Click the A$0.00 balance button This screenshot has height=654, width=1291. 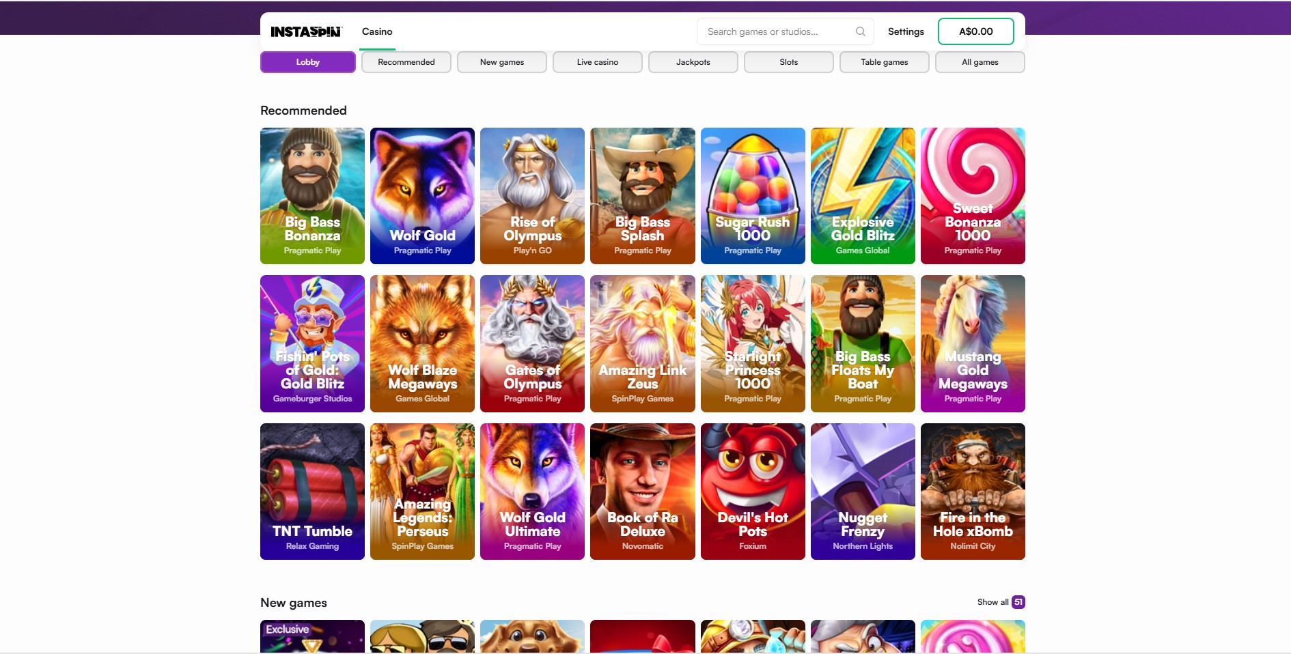click(976, 31)
